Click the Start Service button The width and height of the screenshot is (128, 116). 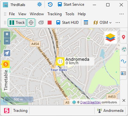tap(71, 4)
